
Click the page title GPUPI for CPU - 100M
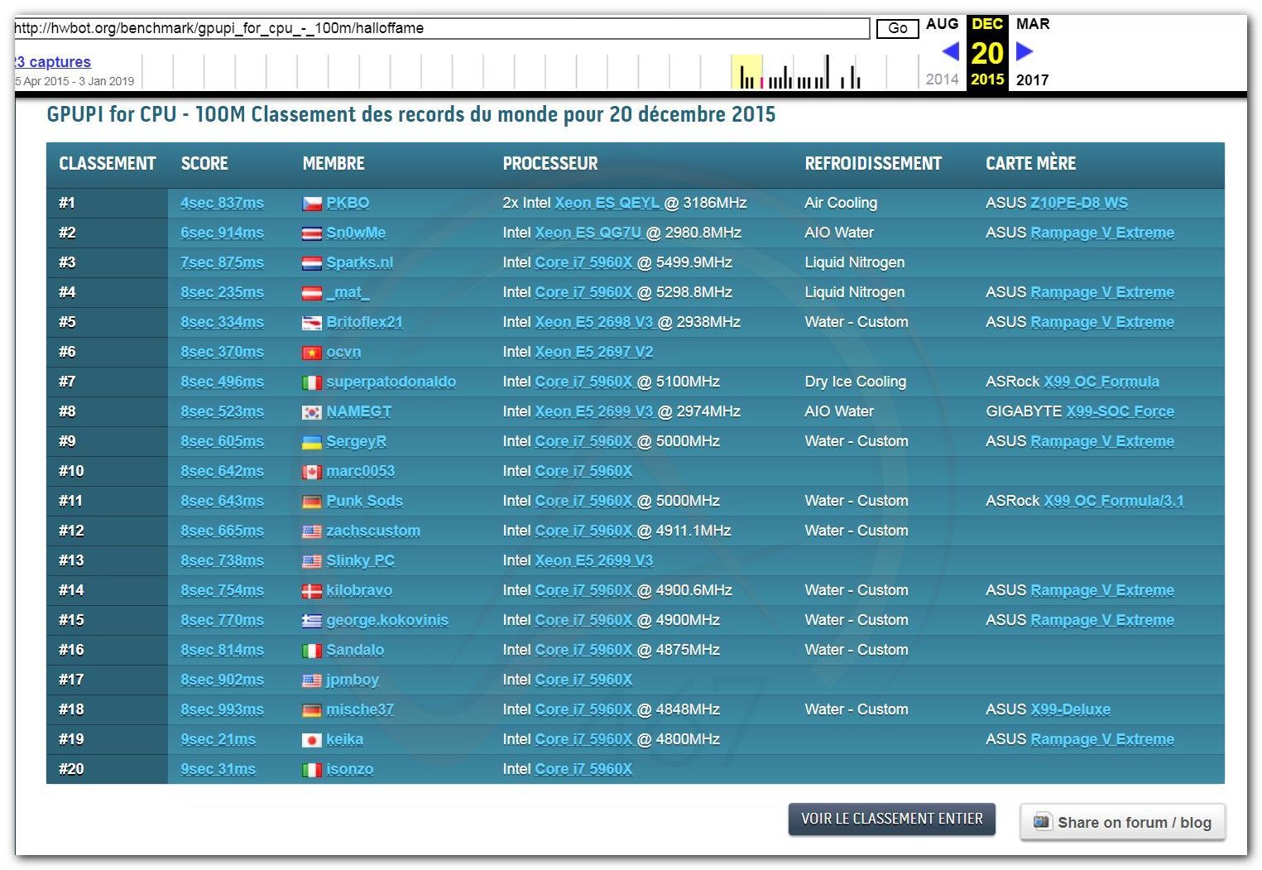click(146, 114)
